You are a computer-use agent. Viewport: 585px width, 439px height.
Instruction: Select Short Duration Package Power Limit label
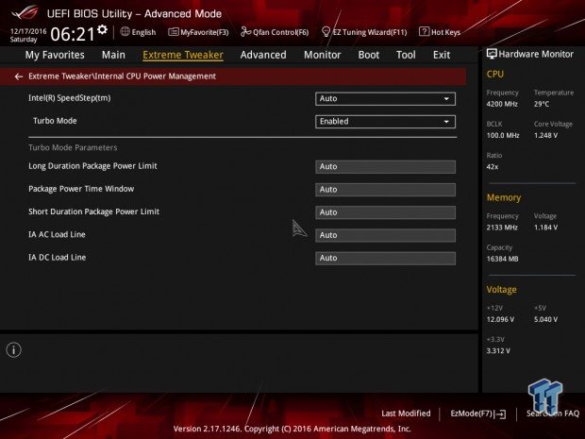point(93,211)
